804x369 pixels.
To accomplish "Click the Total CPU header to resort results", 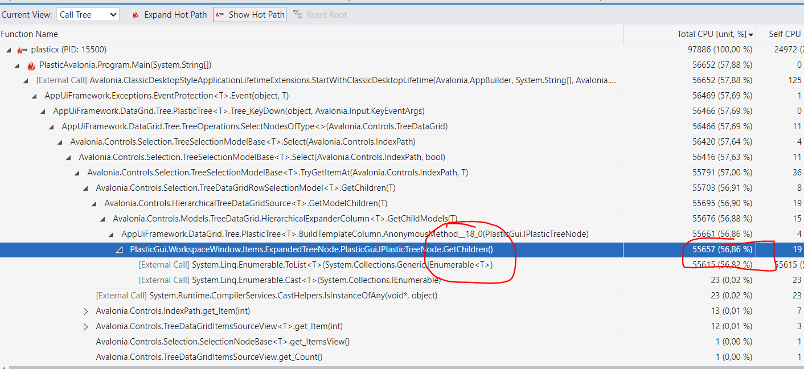I will point(712,34).
